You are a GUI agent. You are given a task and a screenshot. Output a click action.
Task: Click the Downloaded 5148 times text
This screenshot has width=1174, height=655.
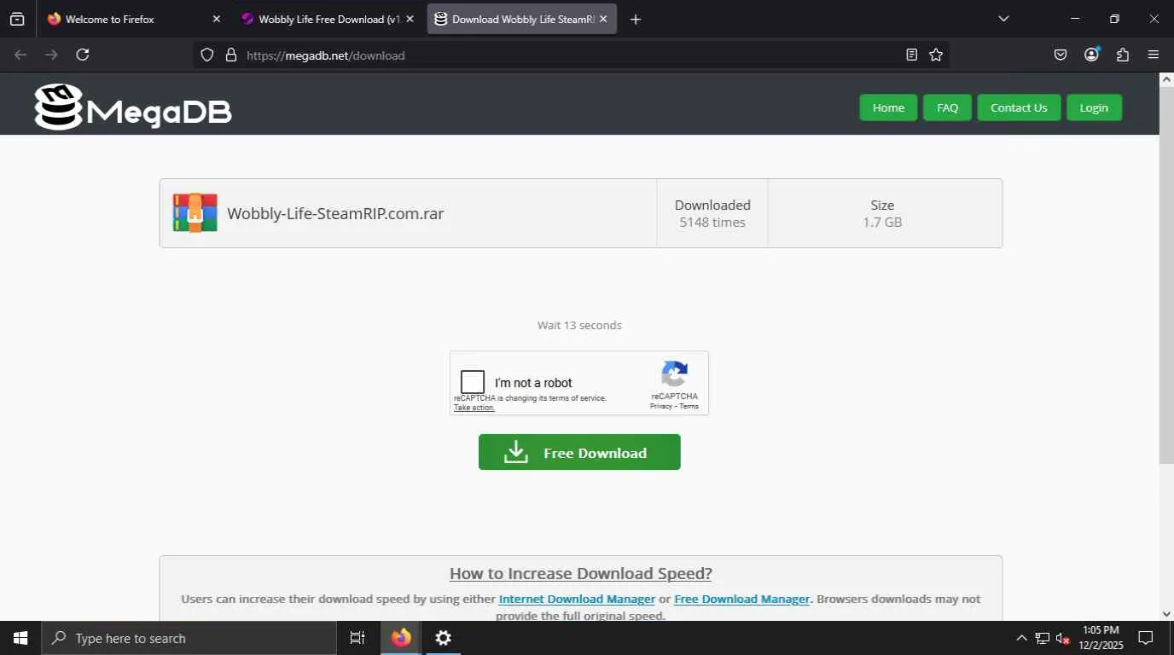(x=712, y=213)
